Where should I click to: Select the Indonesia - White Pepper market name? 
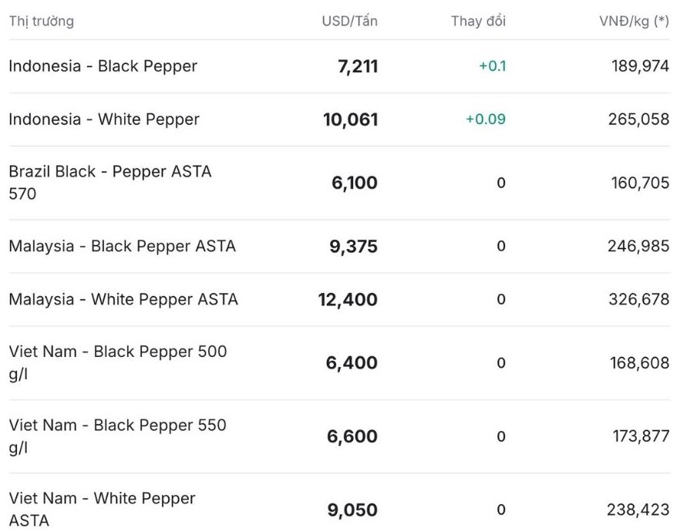pos(104,120)
